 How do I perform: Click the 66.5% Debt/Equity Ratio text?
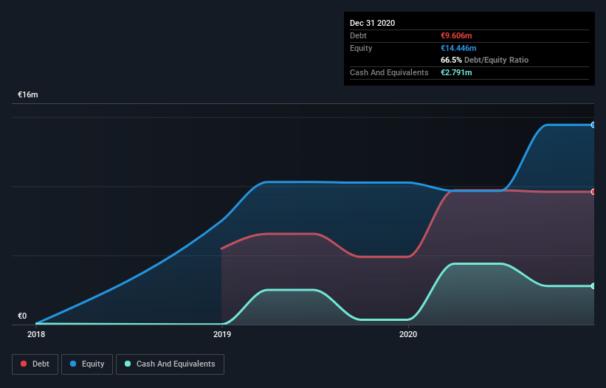click(484, 60)
